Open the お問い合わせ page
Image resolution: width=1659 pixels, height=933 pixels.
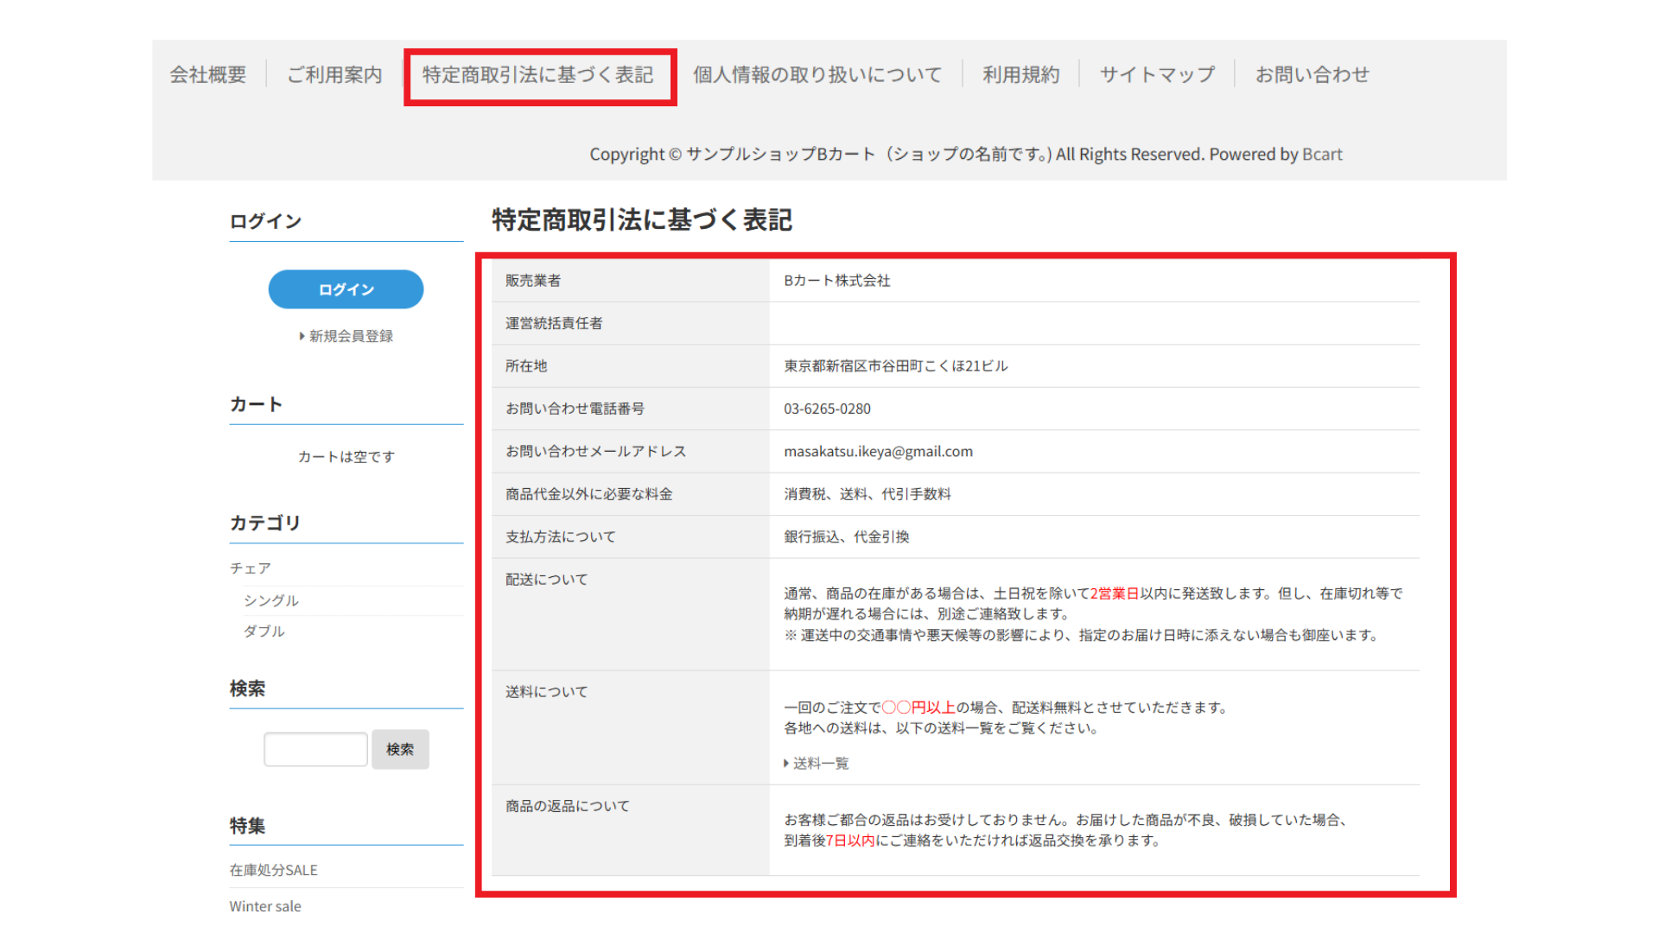coord(1312,75)
